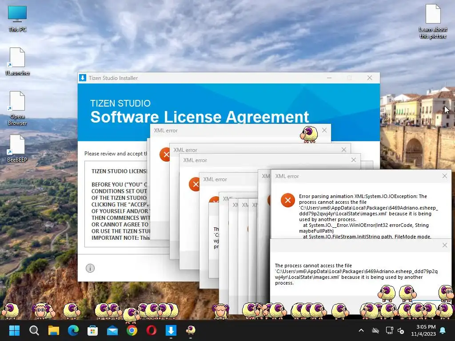Screen dimensions: 455x341
Task: Click the red error icon in front XML error
Action: pyautogui.click(x=287, y=200)
